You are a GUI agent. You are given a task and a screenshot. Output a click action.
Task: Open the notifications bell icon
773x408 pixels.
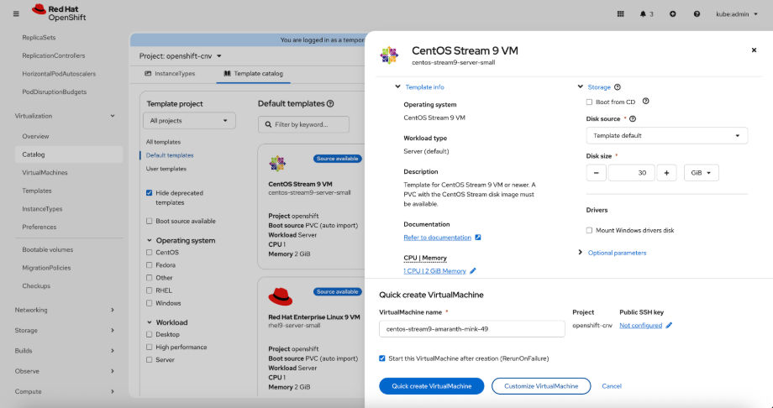643,13
